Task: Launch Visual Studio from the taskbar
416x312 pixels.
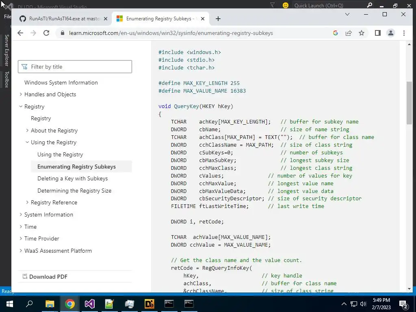Action: [89, 304]
